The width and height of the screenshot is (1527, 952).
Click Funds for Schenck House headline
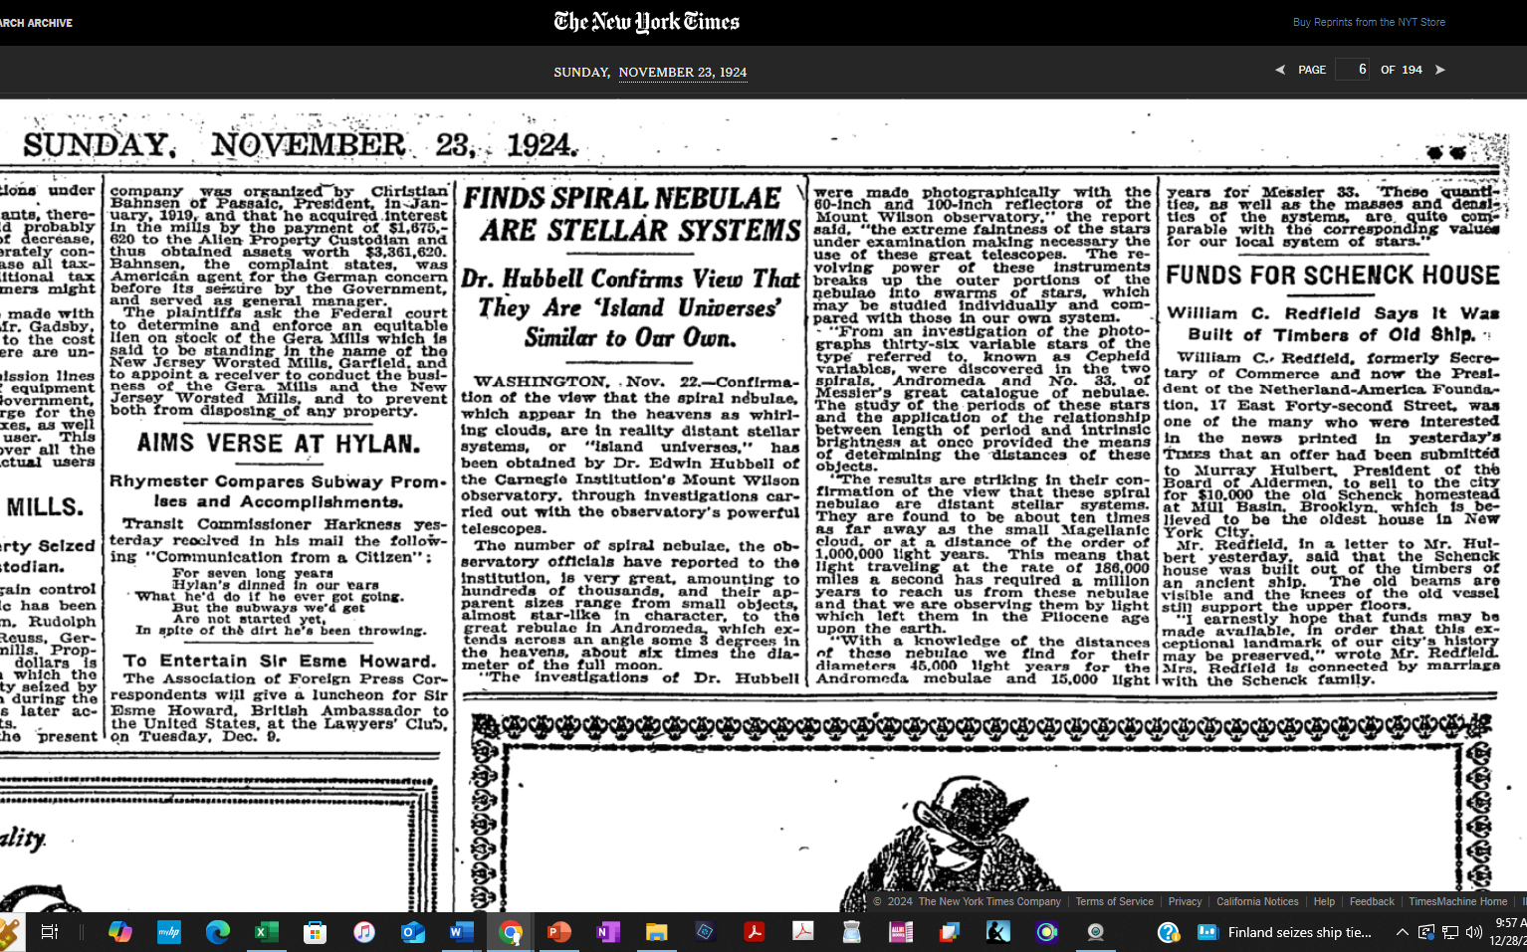click(1333, 275)
